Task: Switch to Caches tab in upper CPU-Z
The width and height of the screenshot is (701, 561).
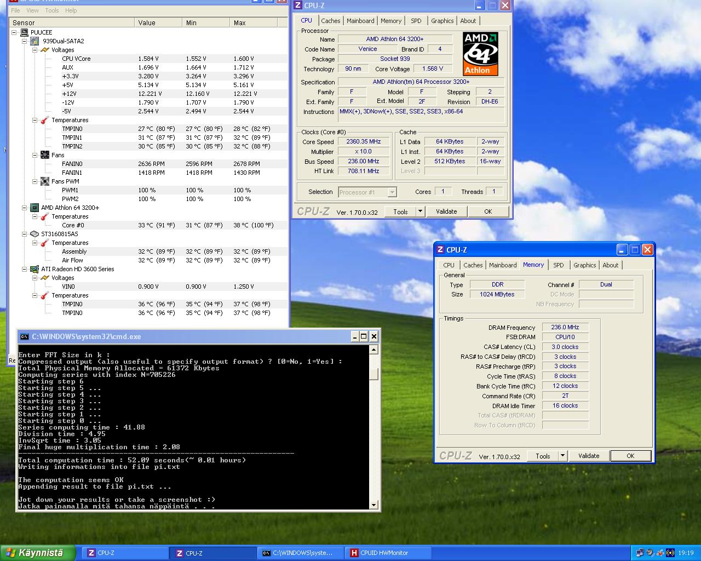Action: pyautogui.click(x=331, y=21)
